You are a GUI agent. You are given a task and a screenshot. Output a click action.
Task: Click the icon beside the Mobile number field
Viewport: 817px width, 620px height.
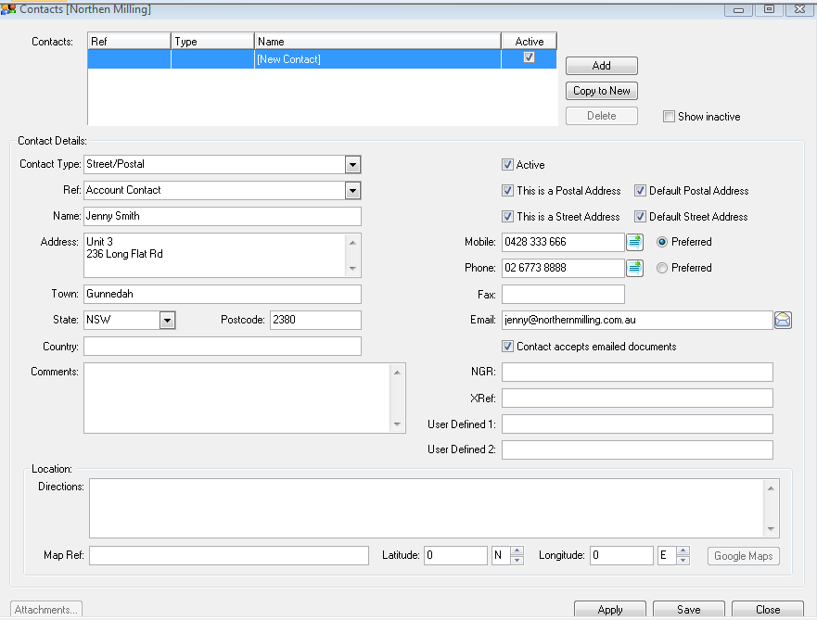[634, 242]
